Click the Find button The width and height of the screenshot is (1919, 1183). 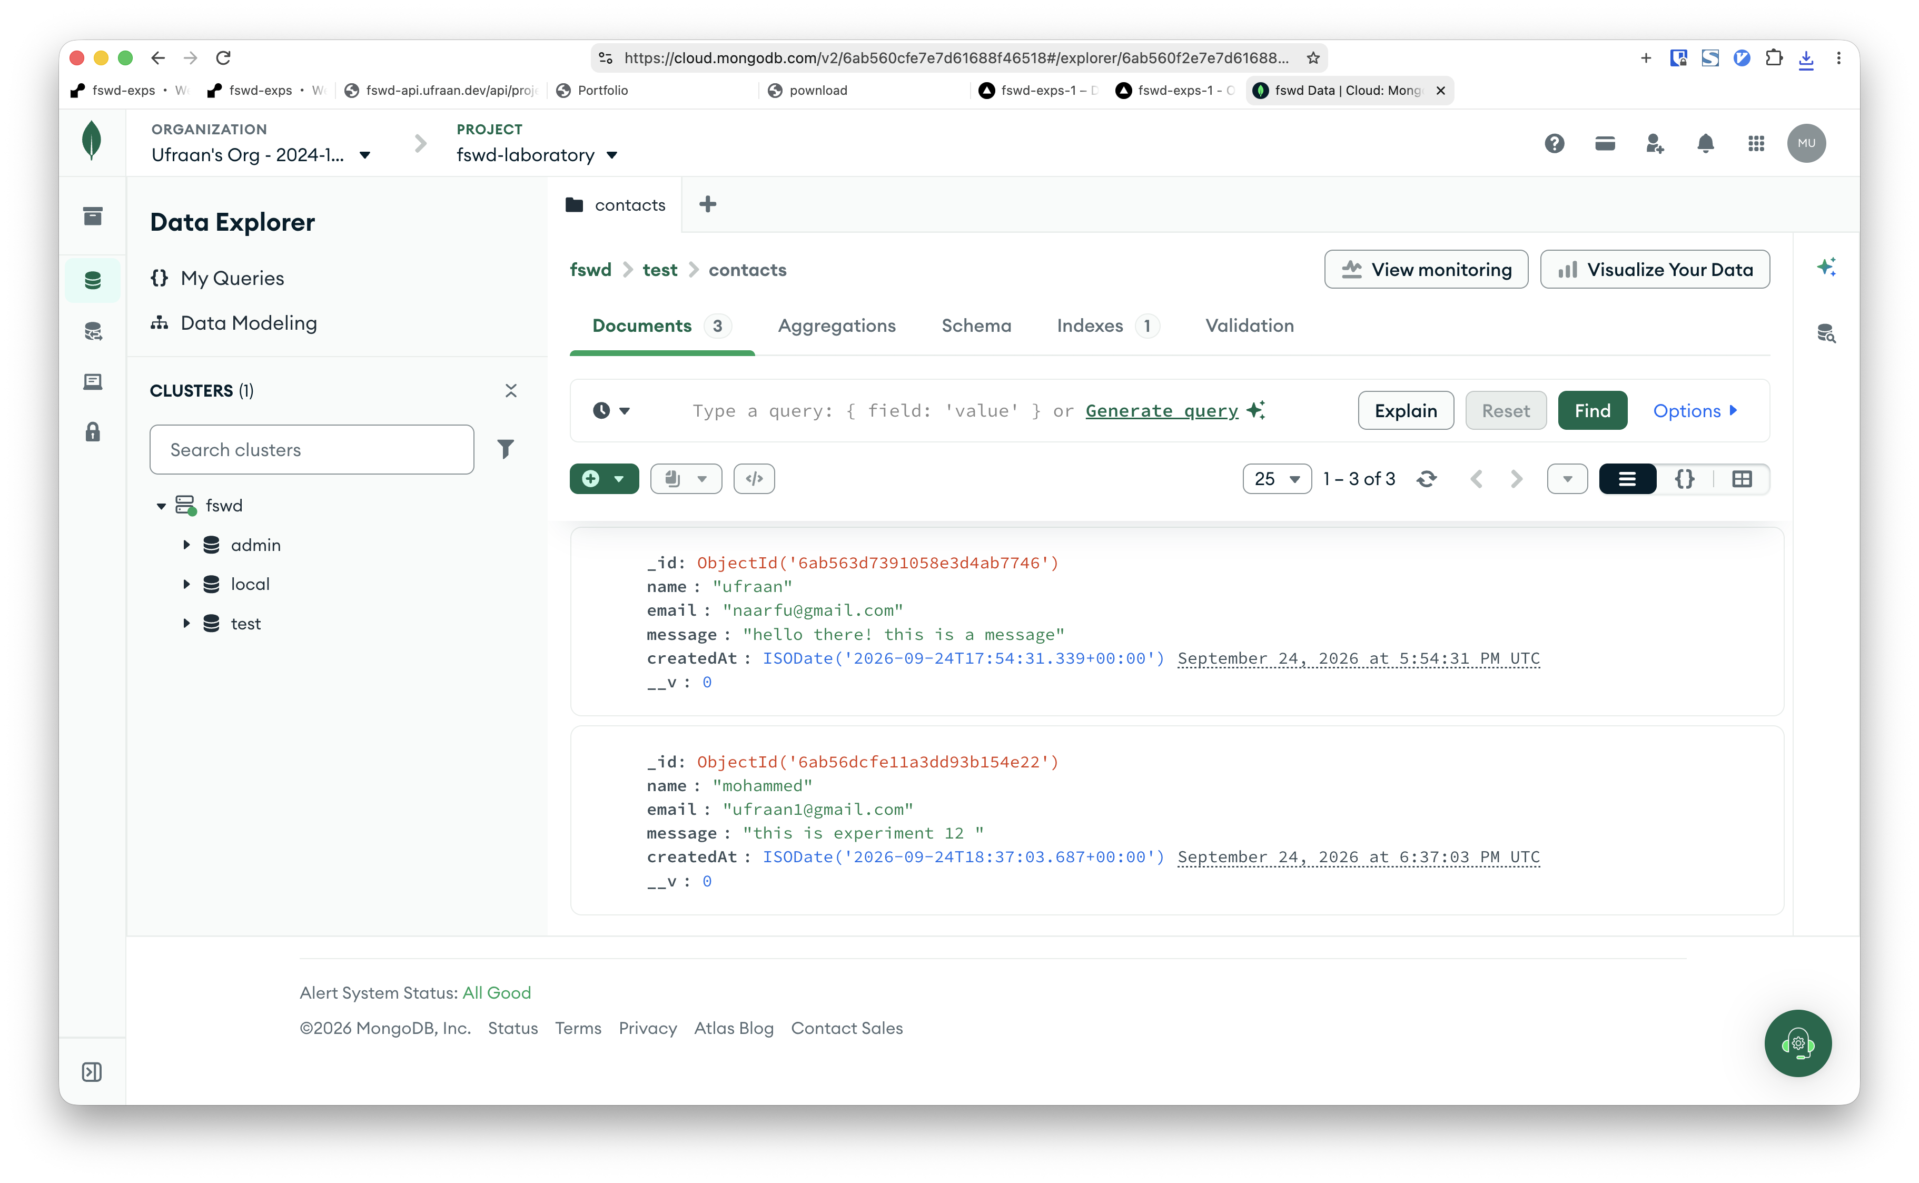coord(1592,411)
